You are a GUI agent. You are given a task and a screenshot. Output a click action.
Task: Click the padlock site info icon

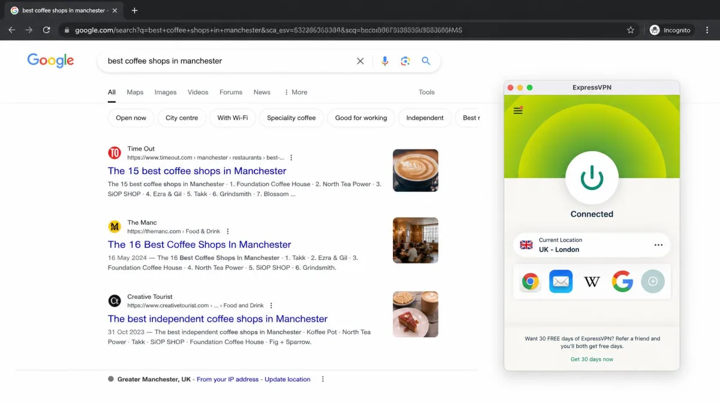(67, 30)
